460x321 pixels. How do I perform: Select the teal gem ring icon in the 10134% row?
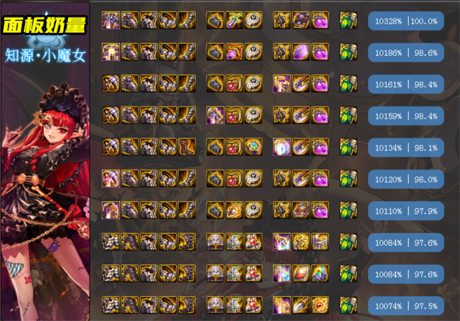pos(253,146)
